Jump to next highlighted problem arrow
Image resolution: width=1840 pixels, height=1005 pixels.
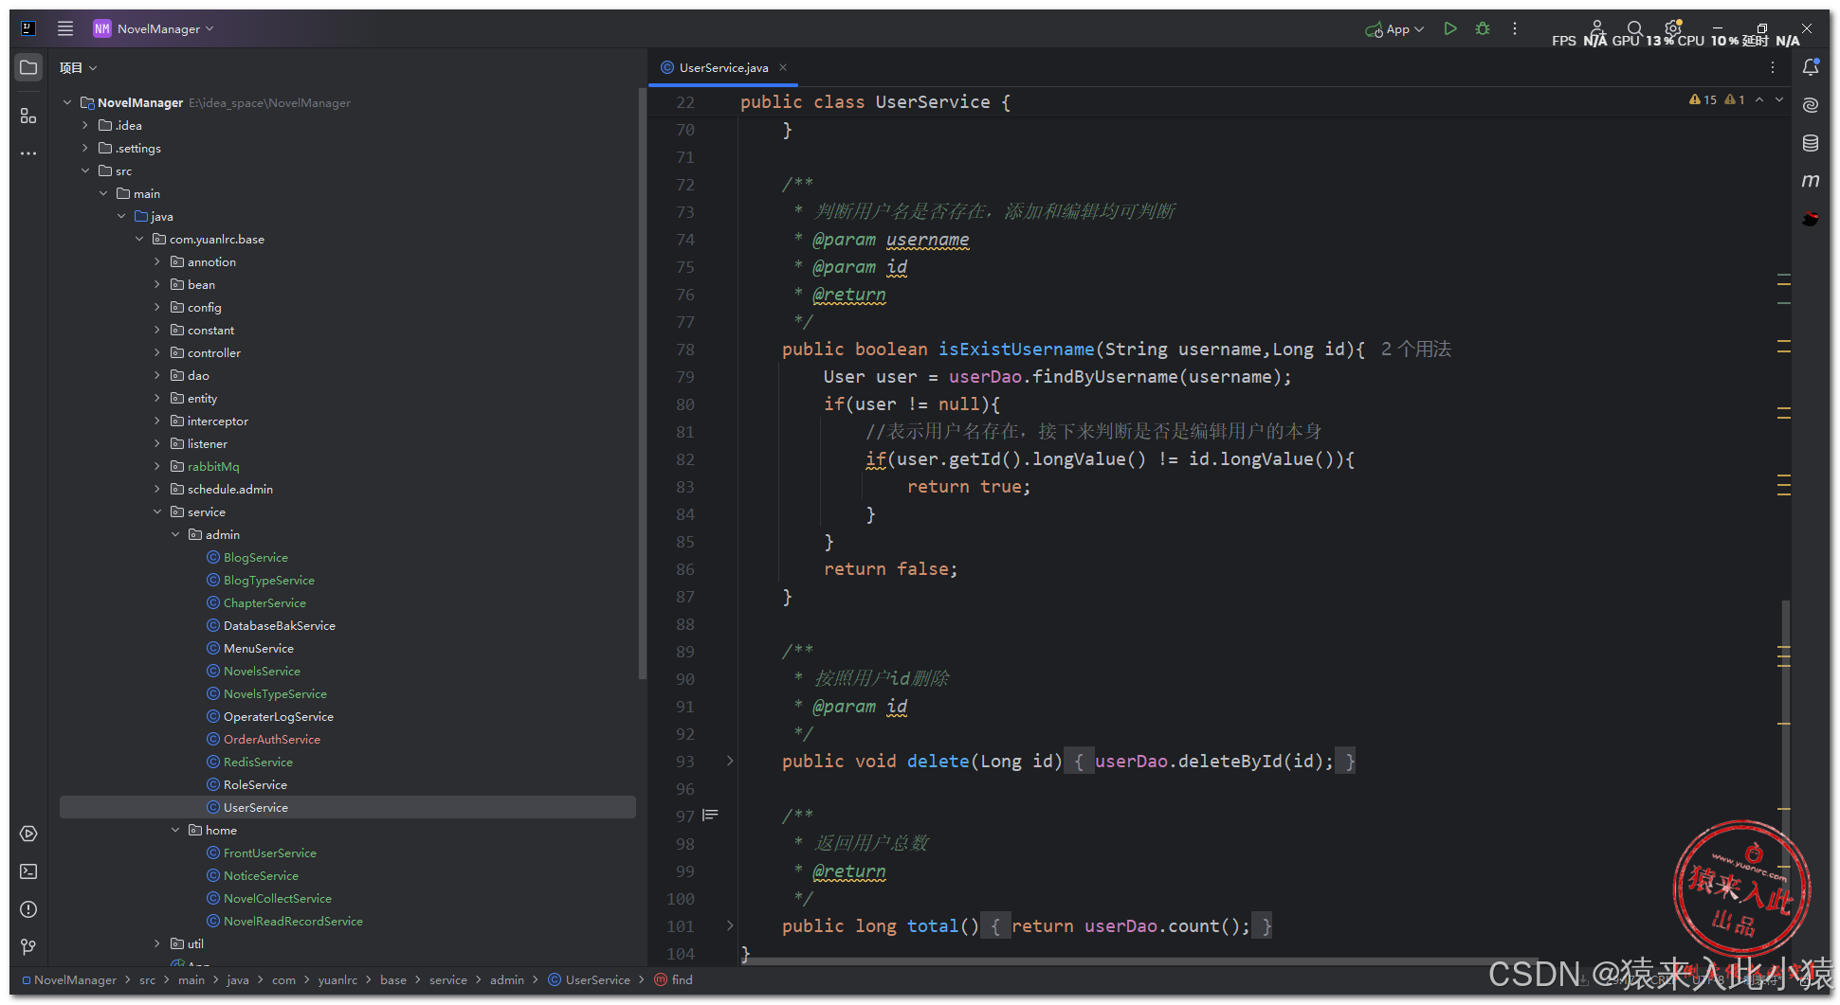click(x=1779, y=99)
